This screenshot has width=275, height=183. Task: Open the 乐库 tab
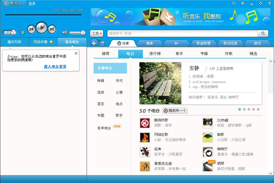click(x=123, y=43)
